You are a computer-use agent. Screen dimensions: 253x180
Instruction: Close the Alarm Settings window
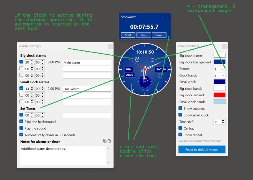[110, 47]
